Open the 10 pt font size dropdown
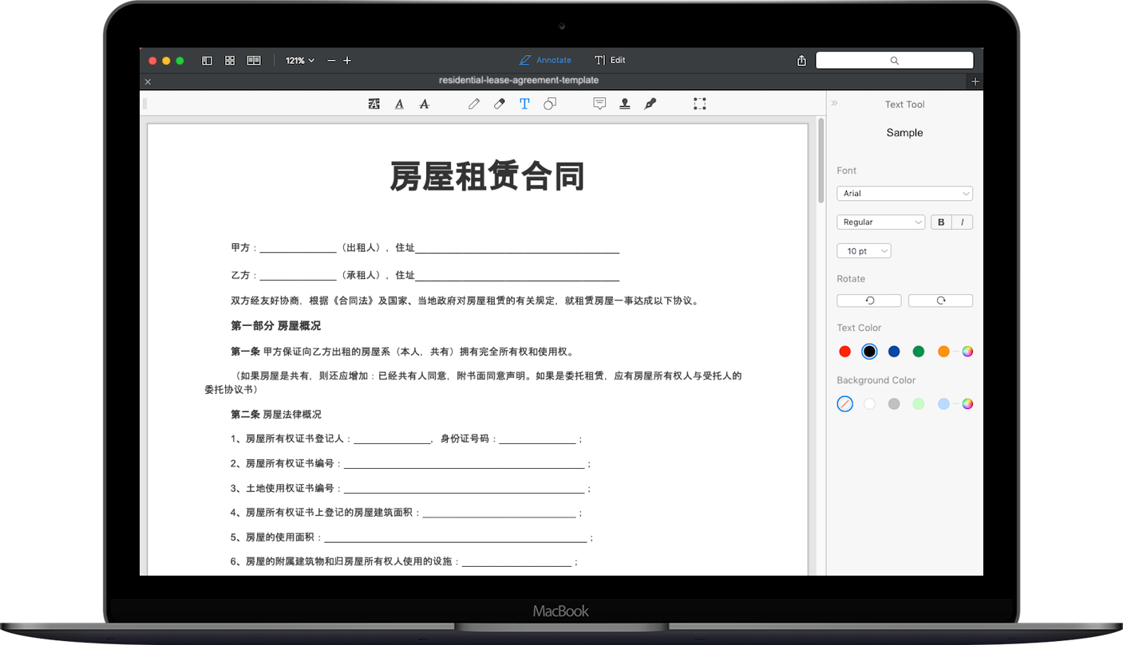Image resolution: width=1123 pixels, height=645 pixels. (x=864, y=251)
